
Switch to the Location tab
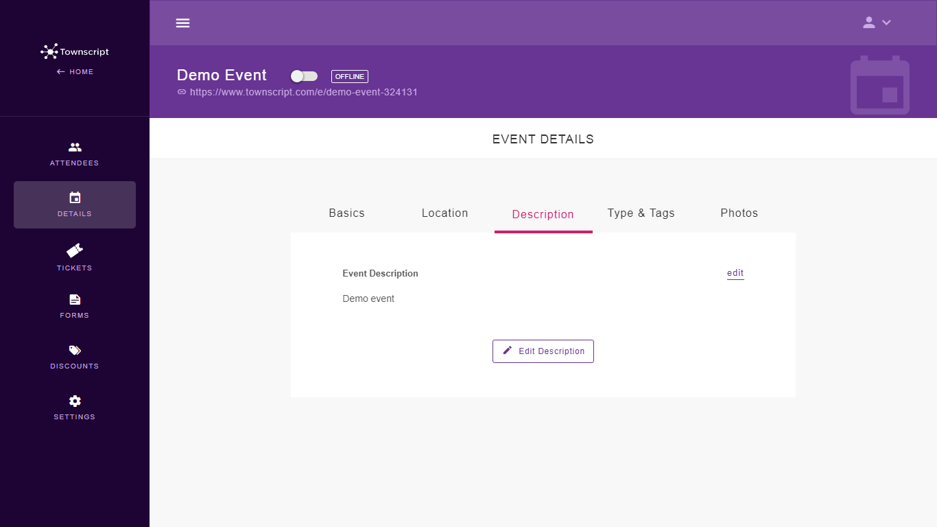[x=445, y=213]
